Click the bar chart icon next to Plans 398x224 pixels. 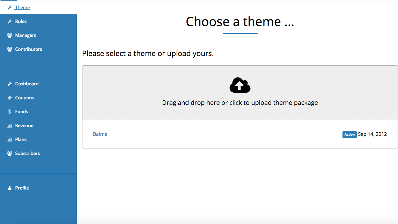10,140
